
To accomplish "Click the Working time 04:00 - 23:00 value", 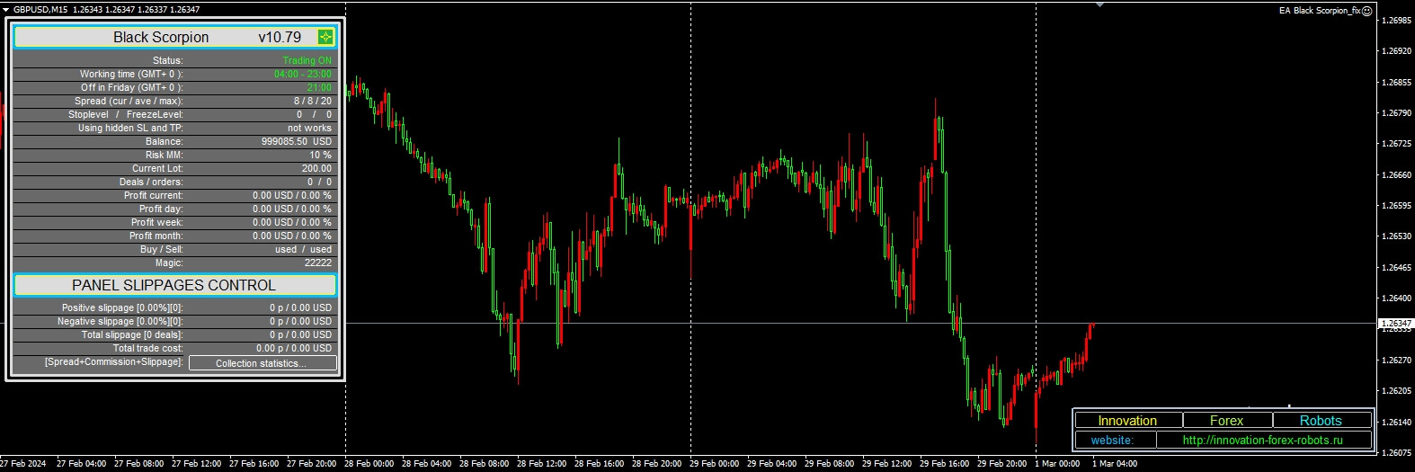I will (302, 74).
